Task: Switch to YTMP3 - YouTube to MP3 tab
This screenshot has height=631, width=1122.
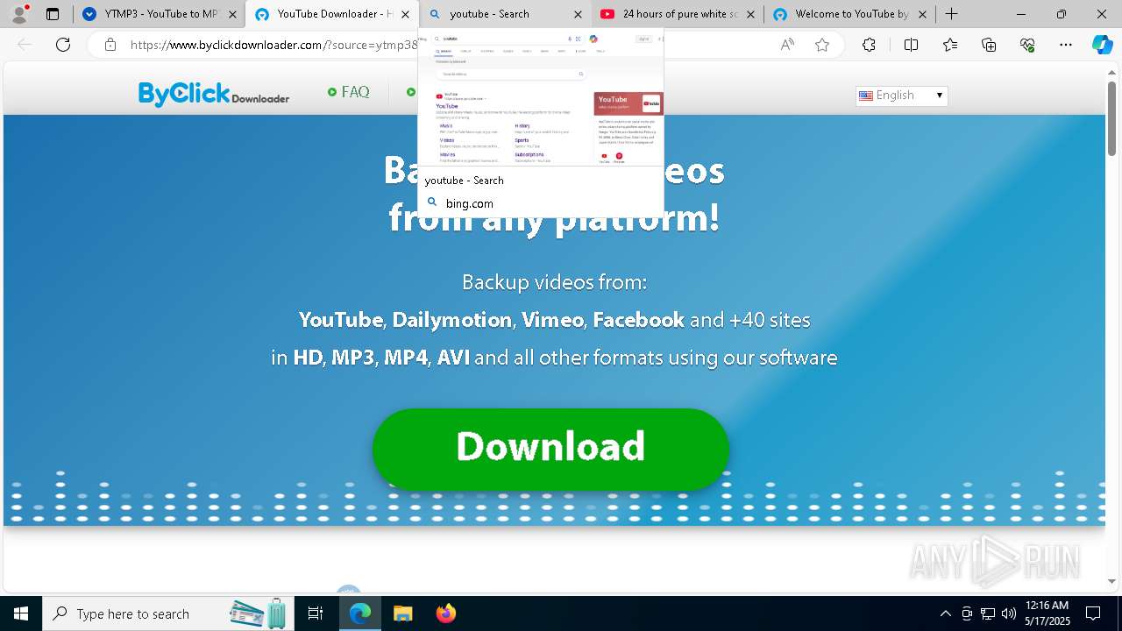Action: [159, 14]
